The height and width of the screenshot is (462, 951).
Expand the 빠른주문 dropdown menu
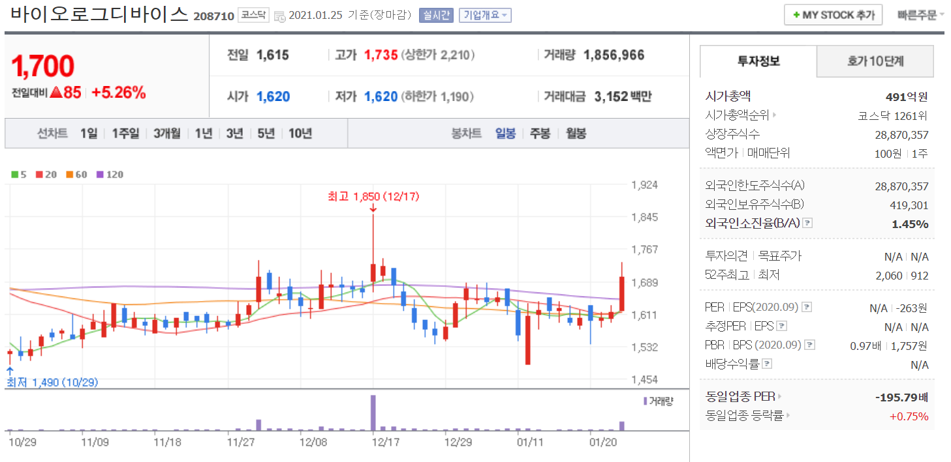(920, 14)
